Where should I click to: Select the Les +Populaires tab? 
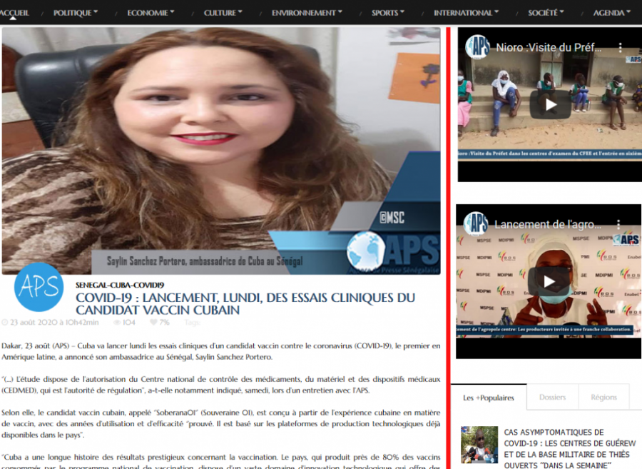489,398
